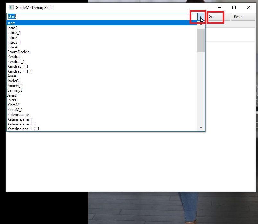Pick 'KendraL_1_1_1' from the list

[x=102, y=71]
